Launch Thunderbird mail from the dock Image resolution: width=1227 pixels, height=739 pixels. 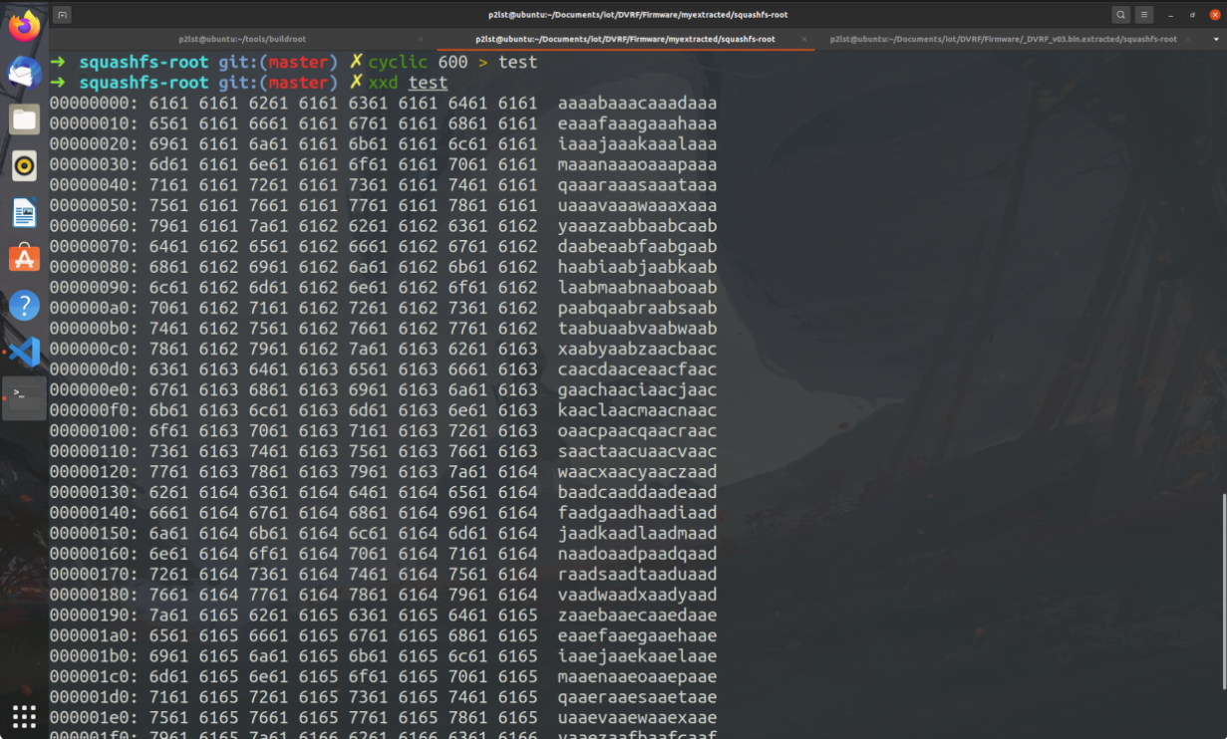click(24, 73)
